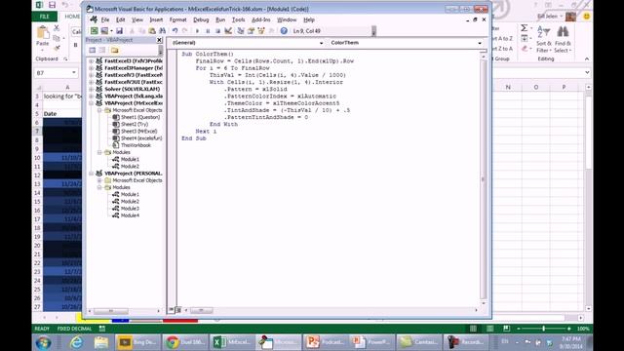The image size is (624, 351).
Task: Open the Add-Ins menu
Action: (260, 19)
